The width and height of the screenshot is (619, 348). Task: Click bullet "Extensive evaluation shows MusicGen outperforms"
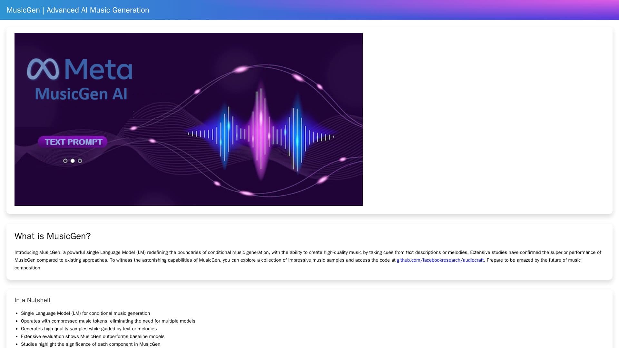point(93,336)
